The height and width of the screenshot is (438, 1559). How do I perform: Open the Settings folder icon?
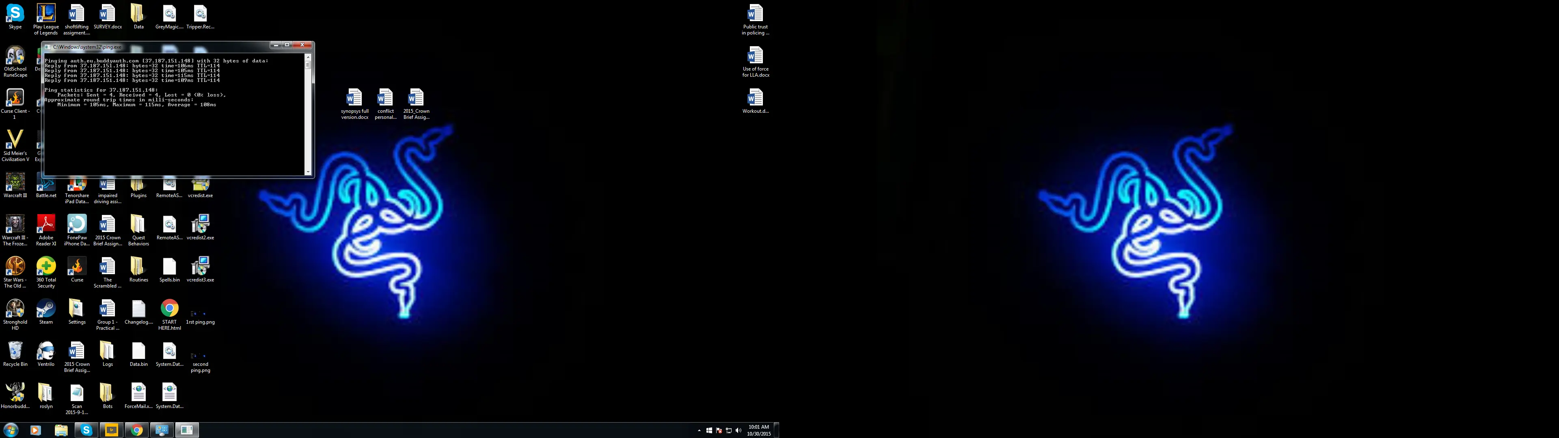pyautogui.click(x=77, y=311)
